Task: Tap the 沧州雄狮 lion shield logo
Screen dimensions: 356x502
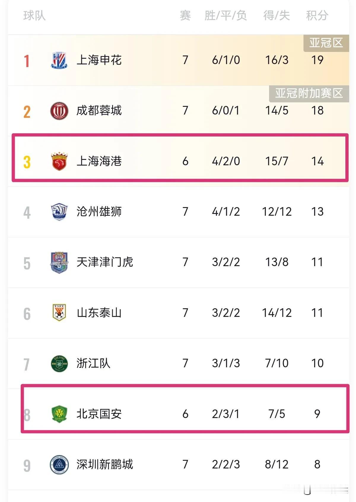Action: click(x=59, y=212)
